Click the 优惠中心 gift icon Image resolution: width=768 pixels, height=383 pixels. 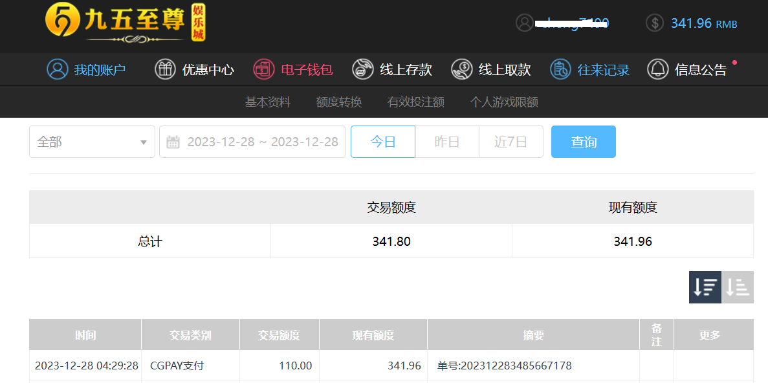click(x=165, y=69)
